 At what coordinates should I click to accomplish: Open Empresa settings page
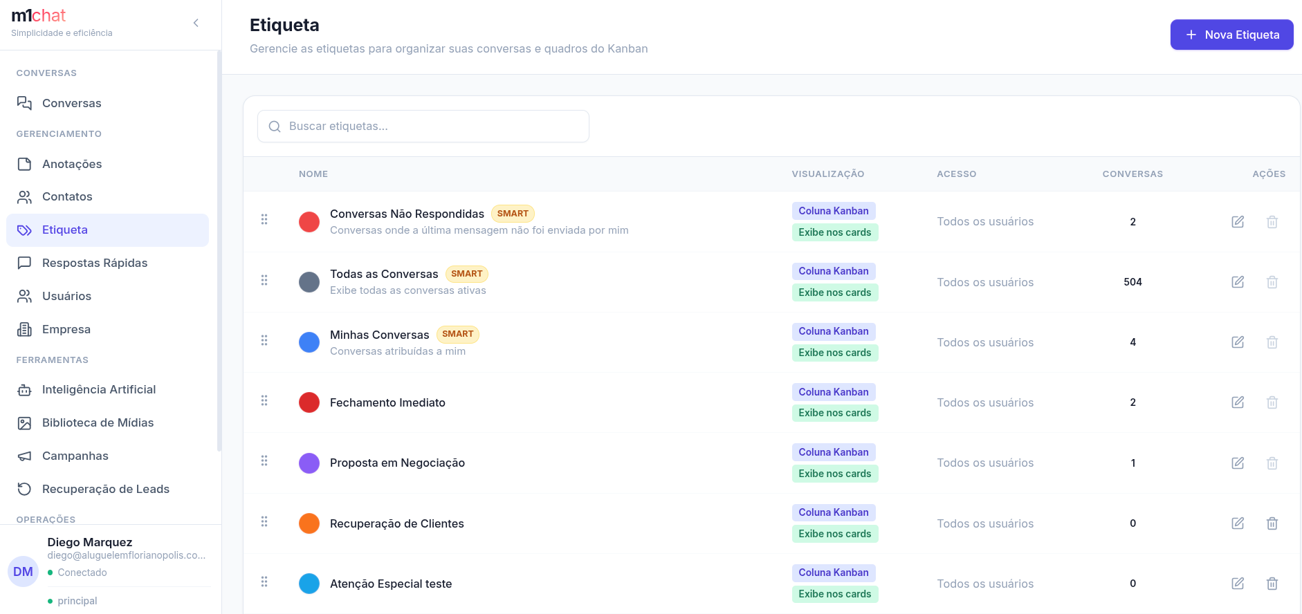pyautogui.click(x=107, y=329)
